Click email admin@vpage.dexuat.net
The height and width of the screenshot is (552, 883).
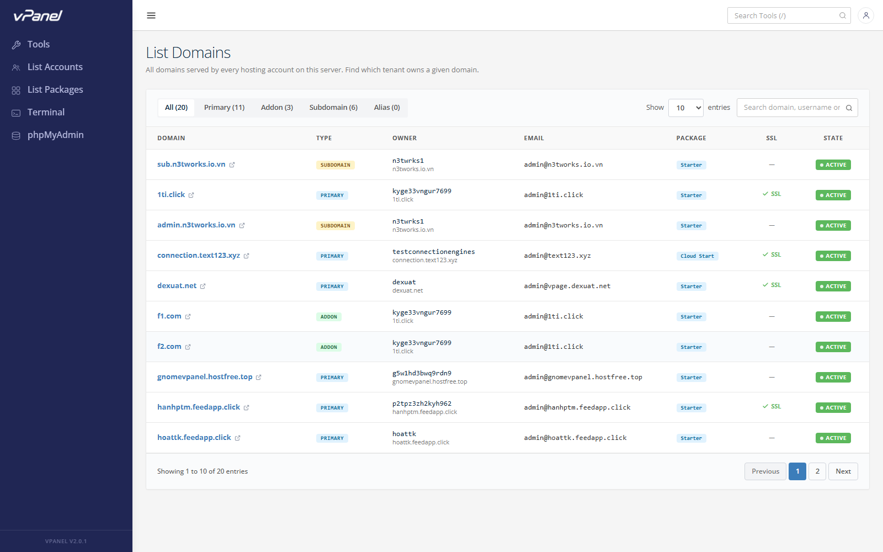pyautogui.click(x=567, y=286)
